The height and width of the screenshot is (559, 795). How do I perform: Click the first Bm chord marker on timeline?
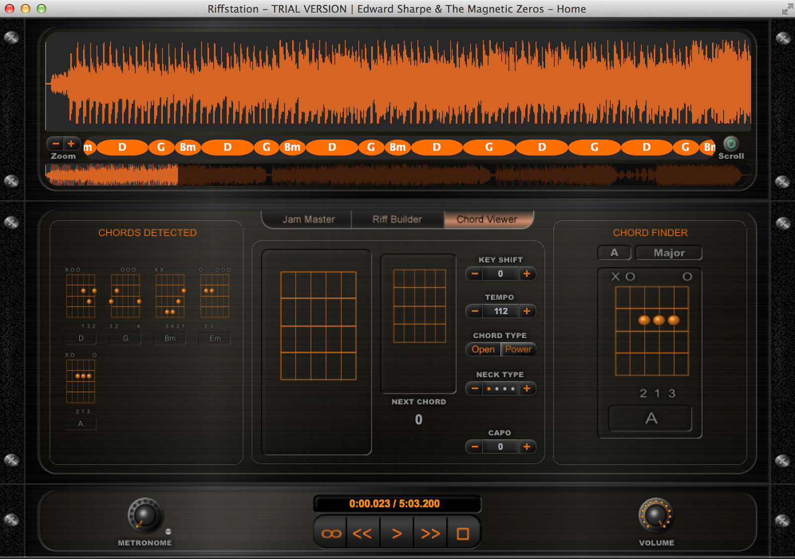tap(188, 147)
